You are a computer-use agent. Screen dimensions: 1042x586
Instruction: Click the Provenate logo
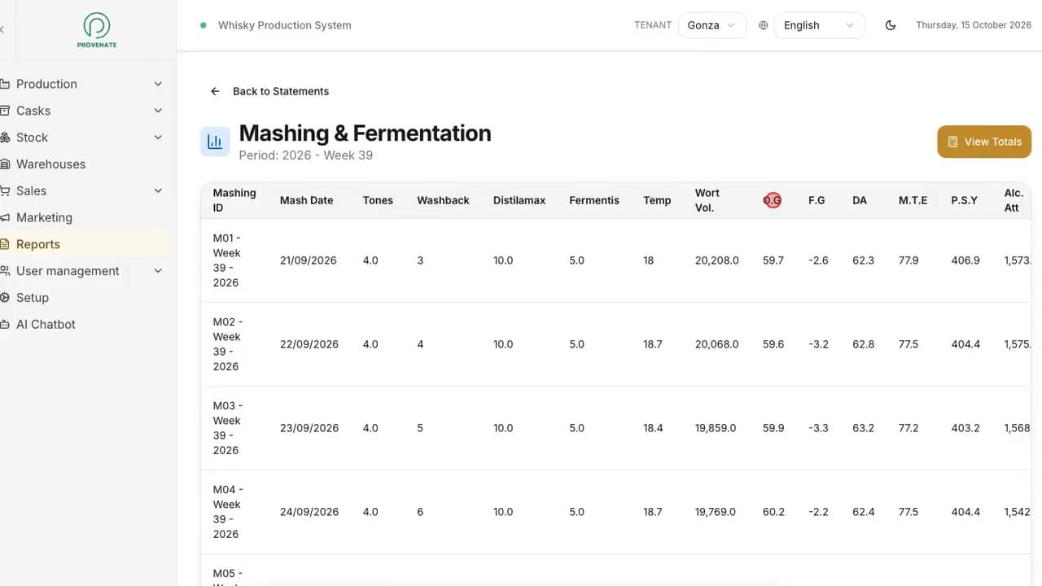97,30
